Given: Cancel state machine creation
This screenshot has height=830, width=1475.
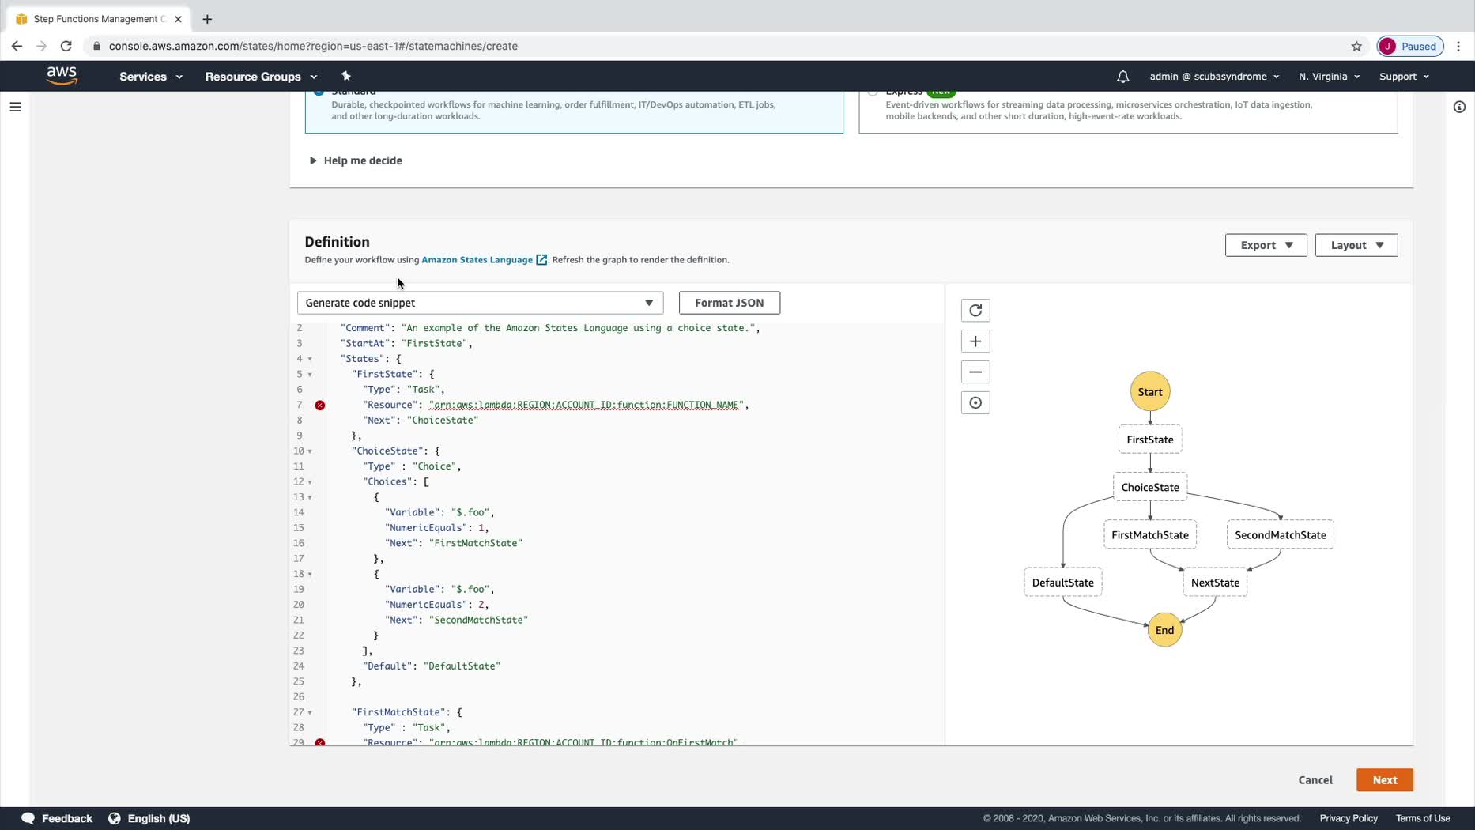Looking at the screenshot, I should (x=1315, y=780).
